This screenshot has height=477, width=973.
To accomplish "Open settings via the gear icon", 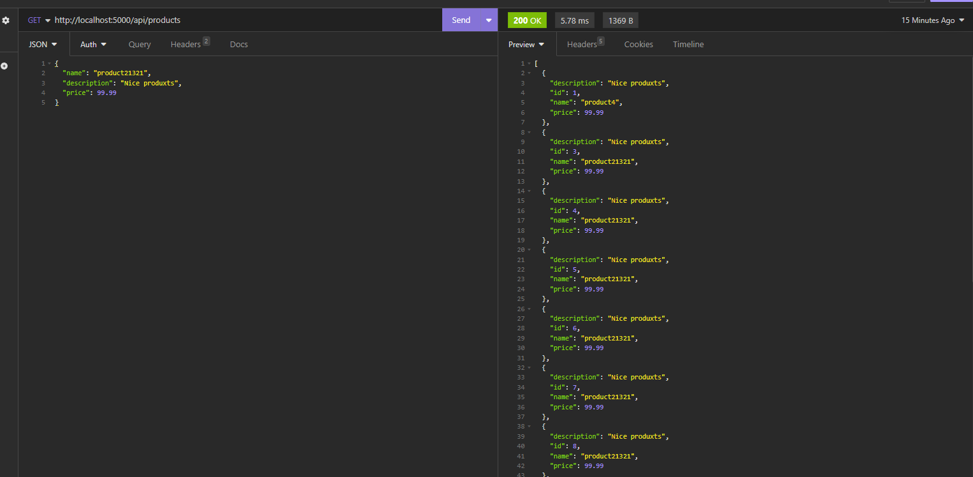I will click(x=6, y=20).
